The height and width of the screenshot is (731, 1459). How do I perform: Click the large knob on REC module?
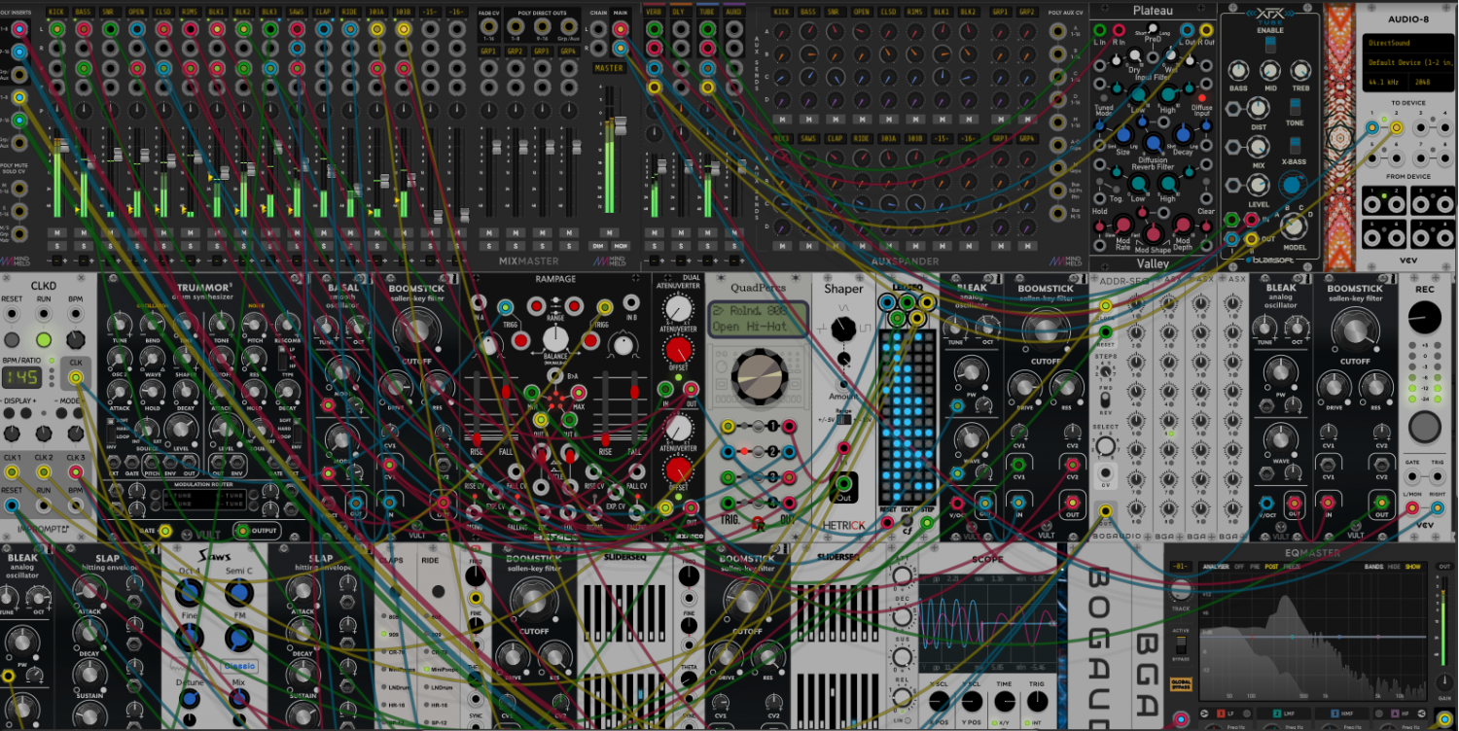(1425, 317)
